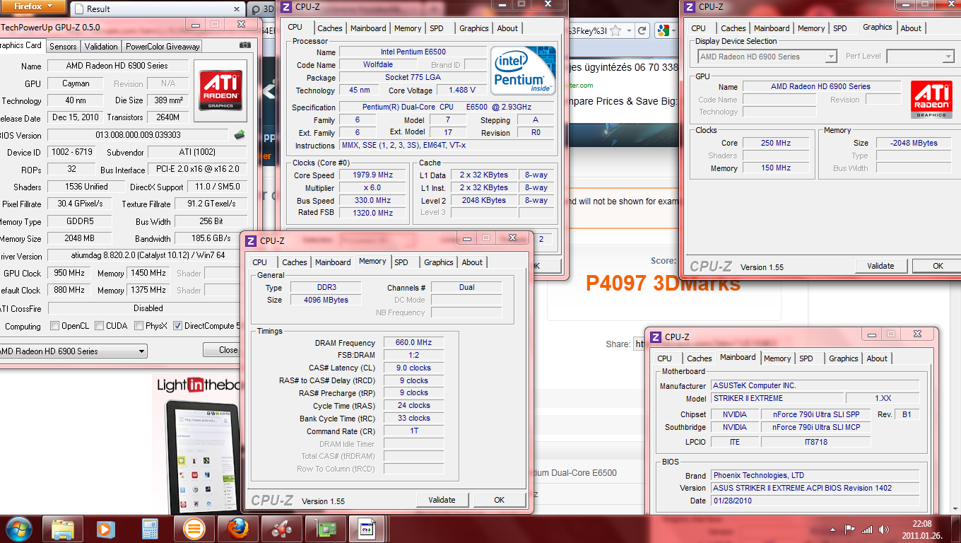Image resolution: width=961 pixels, height=543 pixels.
Task: Select the SPD tab in the CPU-Z Memory window
Action: (x=401, y=262)
